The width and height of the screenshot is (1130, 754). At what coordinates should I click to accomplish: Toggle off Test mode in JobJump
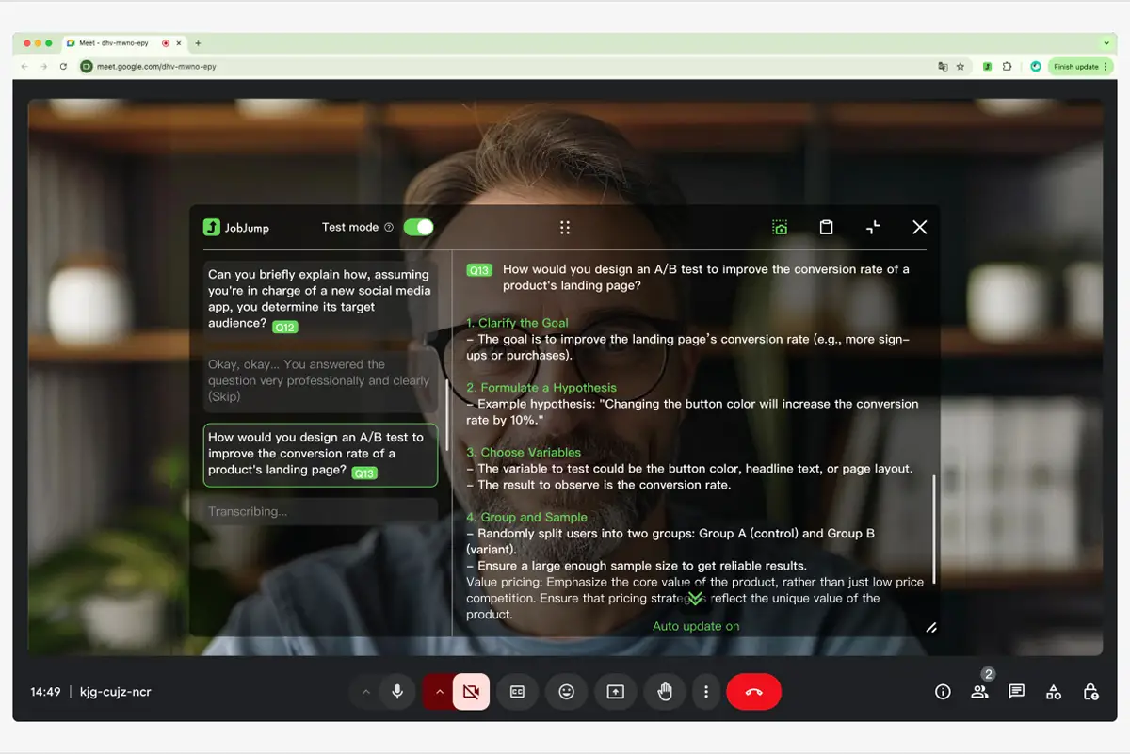[417, 227]
